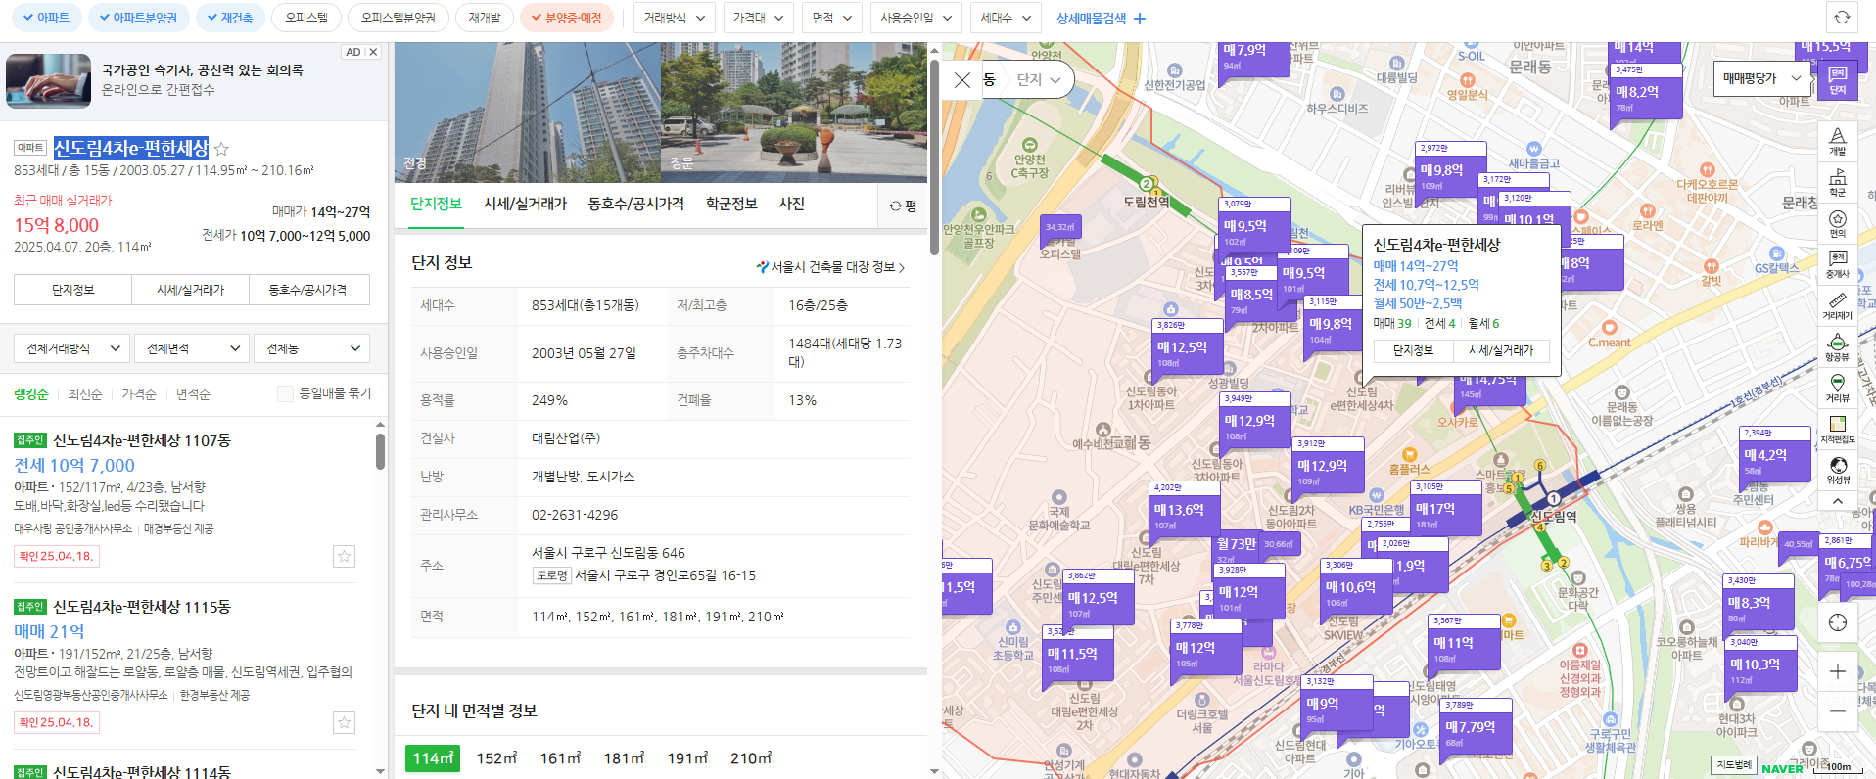Open the 전체거래방식 dropdown
The width and height of the screenshot is (1876, 779).
click(x=72, y=348)
